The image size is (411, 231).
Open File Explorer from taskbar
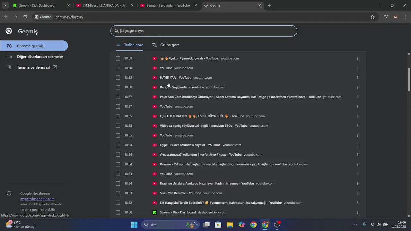(x=230, y=225)
